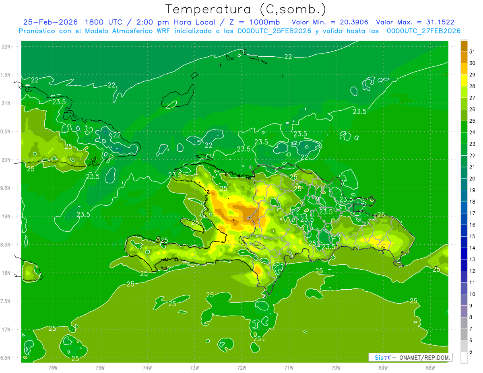
Task: Click legend color band between 25 and 26
Action: [464, 115]
